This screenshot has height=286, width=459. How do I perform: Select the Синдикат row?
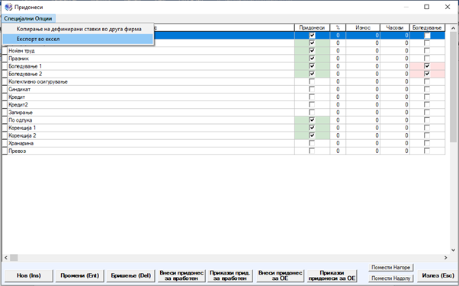pos(223,89)
